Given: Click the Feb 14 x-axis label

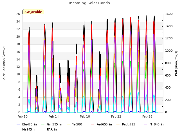Looking at the screenshot, I should [54, 116].
